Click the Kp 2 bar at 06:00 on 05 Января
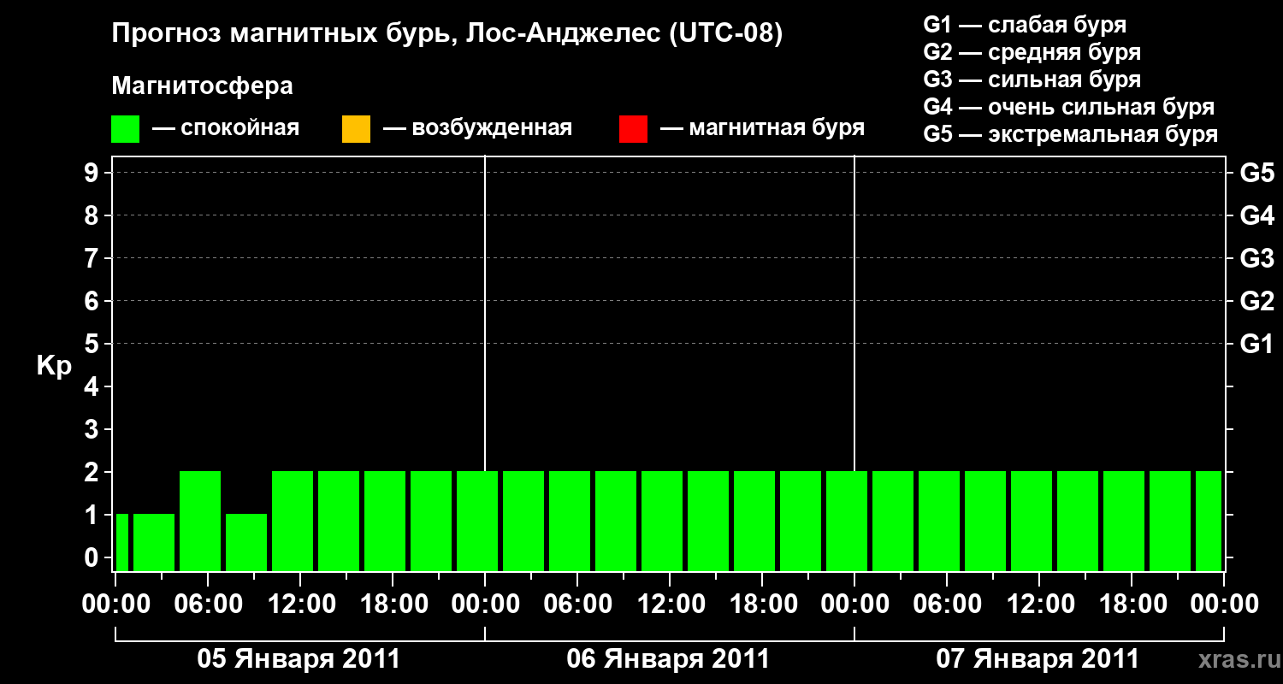The image size is (1283, 684). (200, 521)
